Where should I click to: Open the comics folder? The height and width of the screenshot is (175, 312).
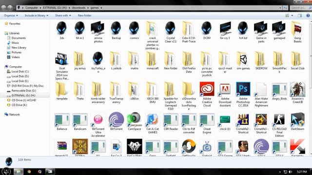click(135, 28)
